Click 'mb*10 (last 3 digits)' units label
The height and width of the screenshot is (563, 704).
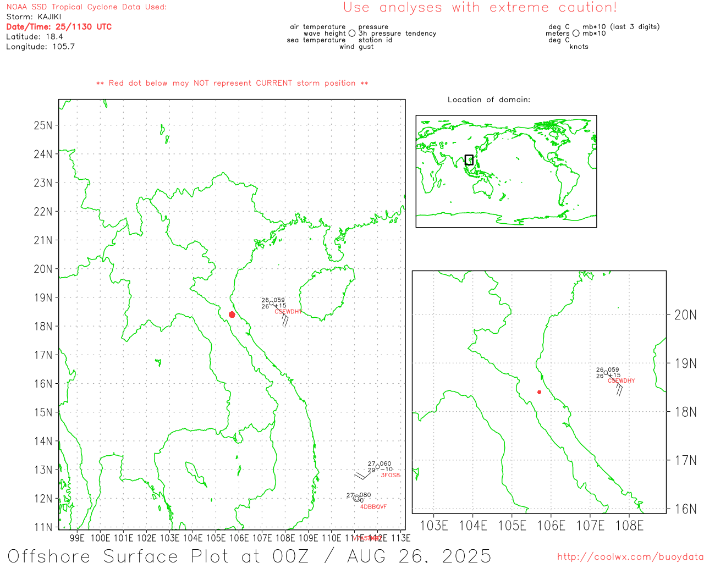tap(621, 27)
